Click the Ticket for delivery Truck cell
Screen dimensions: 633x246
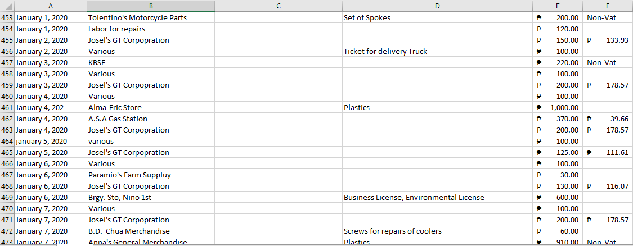[x=385, y=52]
